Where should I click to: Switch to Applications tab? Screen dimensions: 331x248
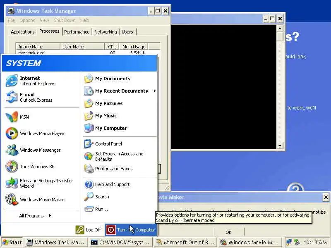pyautogui.click(x=23, y=32)
